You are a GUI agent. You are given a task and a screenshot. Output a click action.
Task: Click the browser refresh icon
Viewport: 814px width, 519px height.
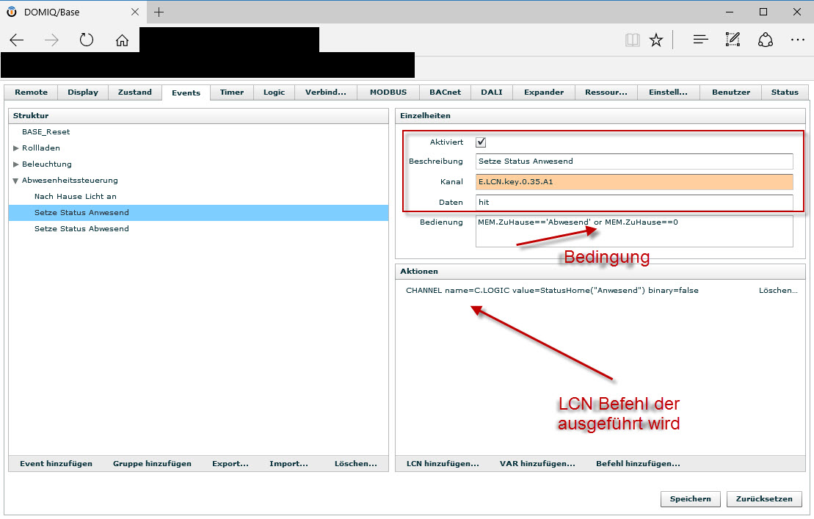tap(87, 40)
